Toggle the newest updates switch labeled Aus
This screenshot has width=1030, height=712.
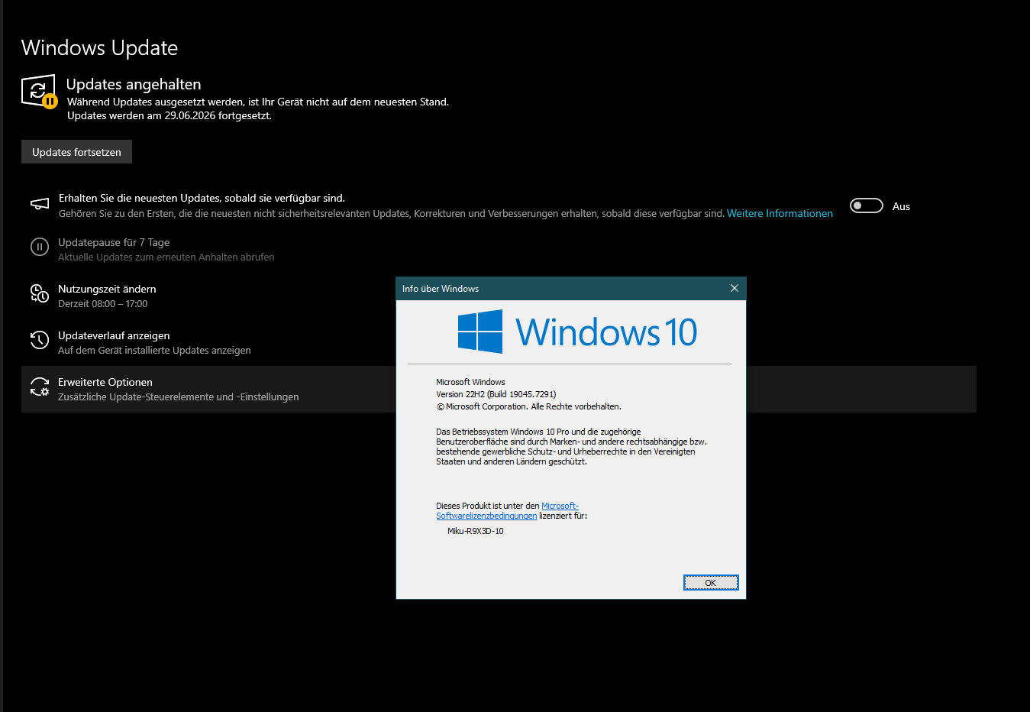(867, 206)
